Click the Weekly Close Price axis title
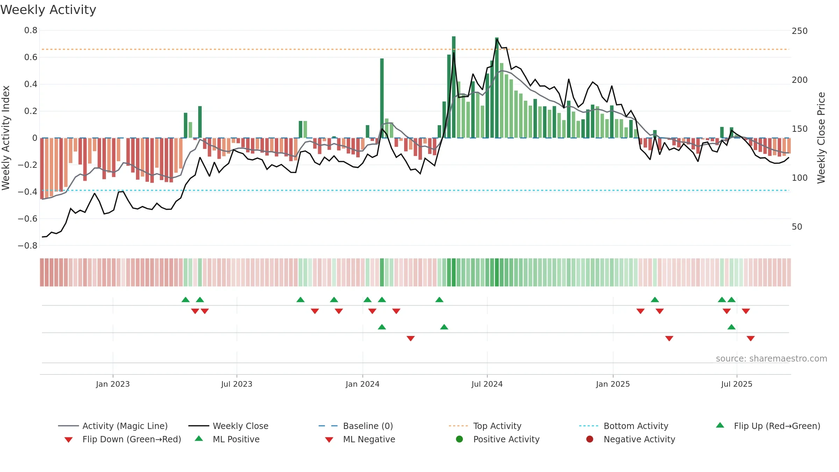This screenshot has width=839, height=472. pos(821,138)
